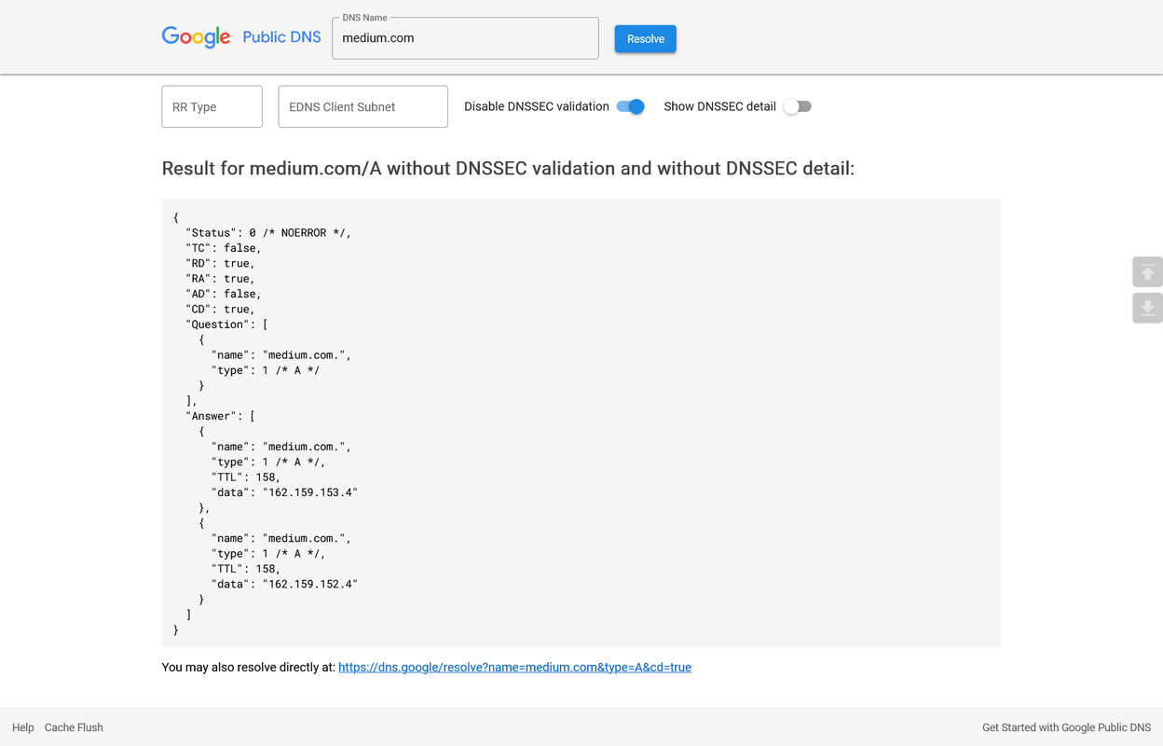
Task: Click the "RA": true line
Action: [x=220, y=279]
